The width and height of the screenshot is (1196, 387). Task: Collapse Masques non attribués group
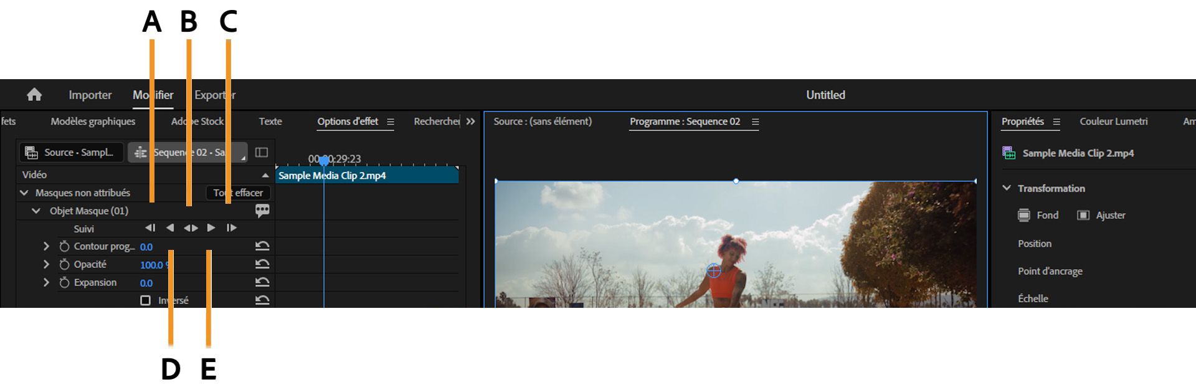24,193
